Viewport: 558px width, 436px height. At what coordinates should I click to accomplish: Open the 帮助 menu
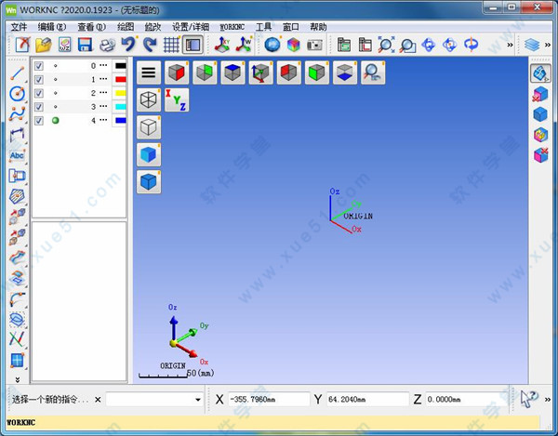[318, 27]
